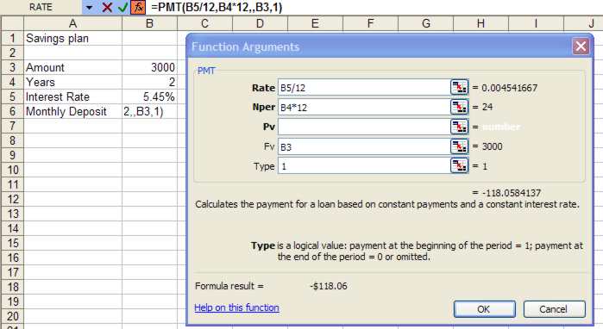Viewport: 603px width, 329px height.
Task: Select column E header
Action: click(315, 23)
